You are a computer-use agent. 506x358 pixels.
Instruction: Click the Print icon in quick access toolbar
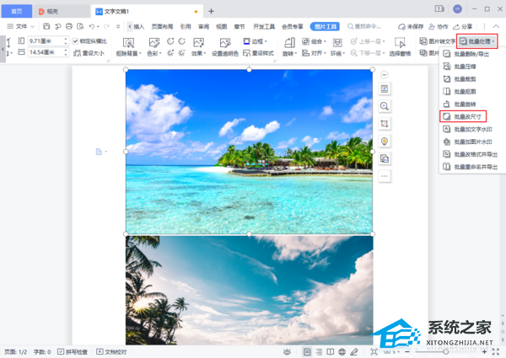pyautogui.click(x=69, y=26)
